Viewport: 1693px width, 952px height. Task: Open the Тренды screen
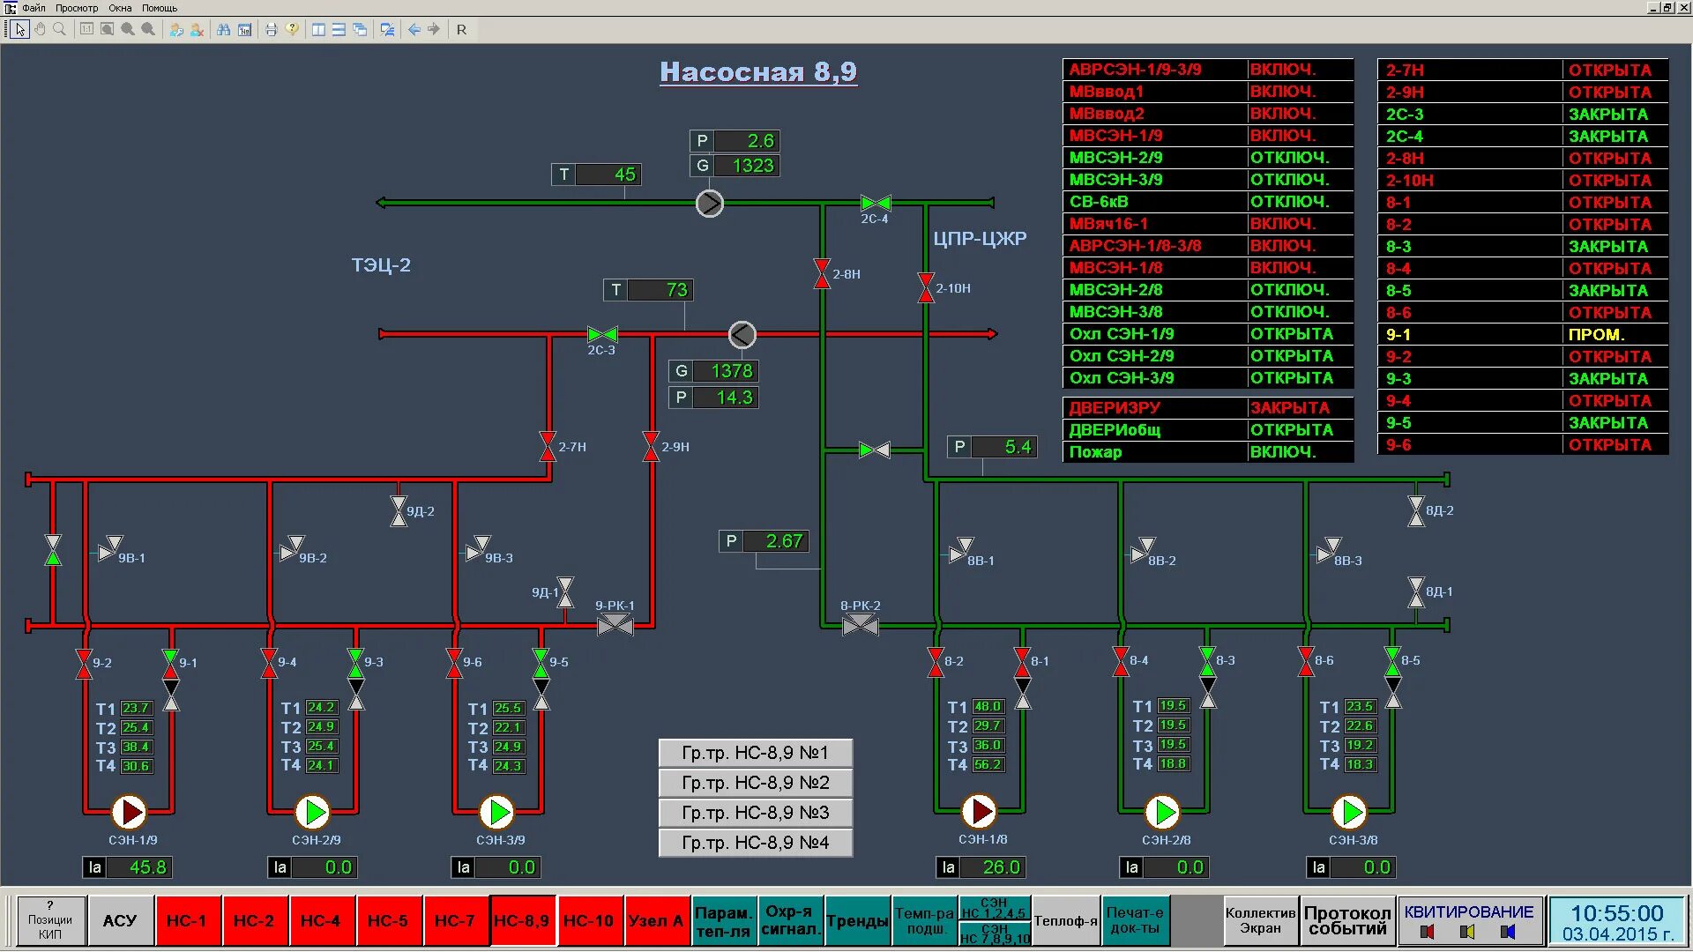click(856, 921)
